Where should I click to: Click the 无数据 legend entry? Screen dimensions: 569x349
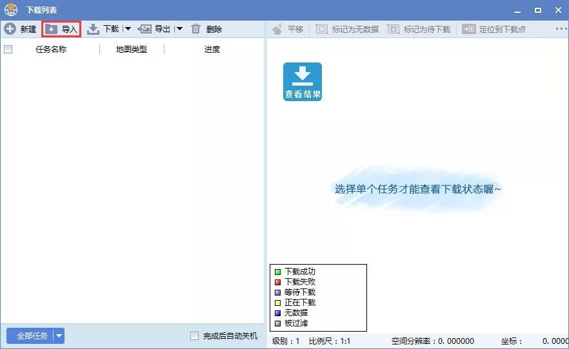pyautogui.click(x=291, y=313)
